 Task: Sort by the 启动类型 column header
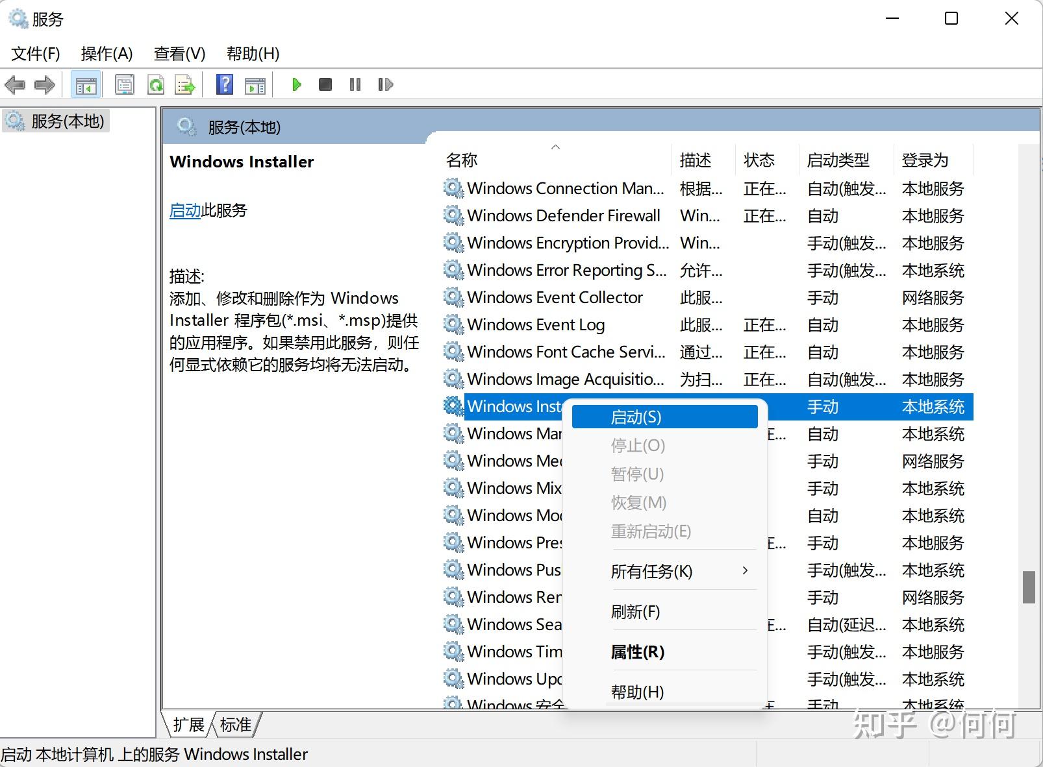tap(846, 160)
